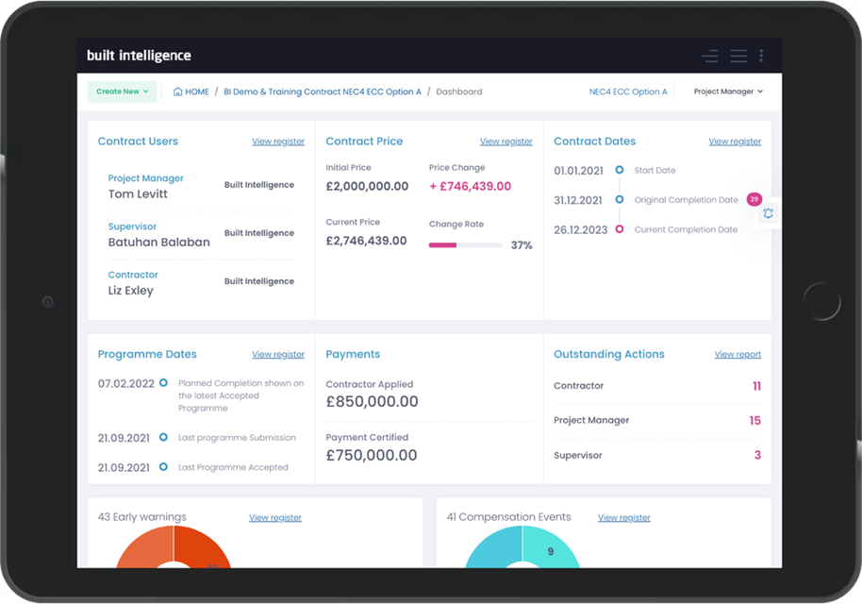Click Project Manager outstanding actions count 15
The width and height of the screenshot is (862, 604).
pos(755,421)
